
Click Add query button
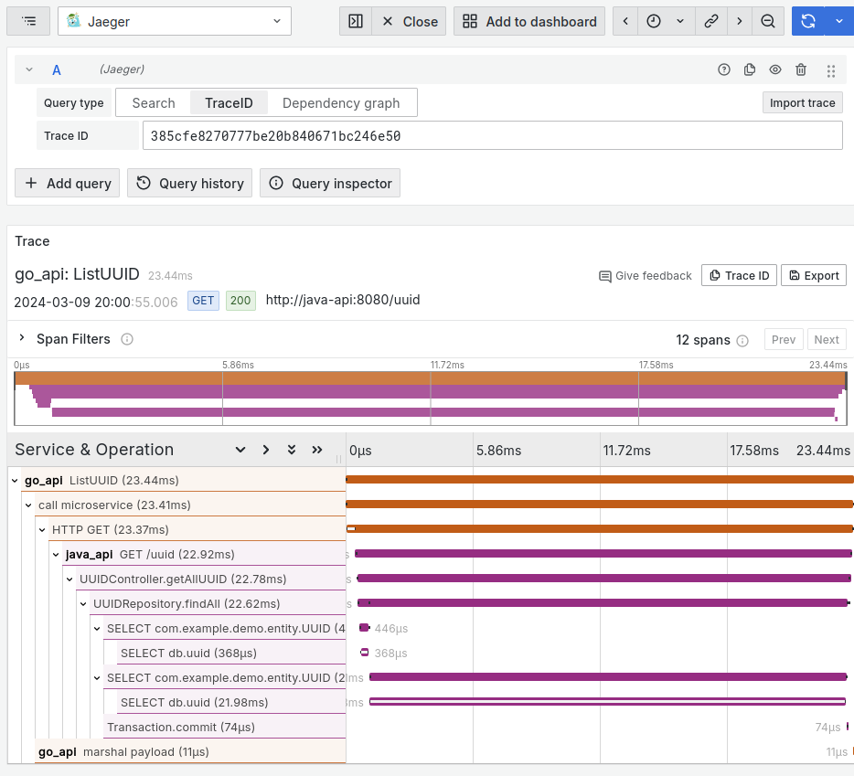[67, 183]
